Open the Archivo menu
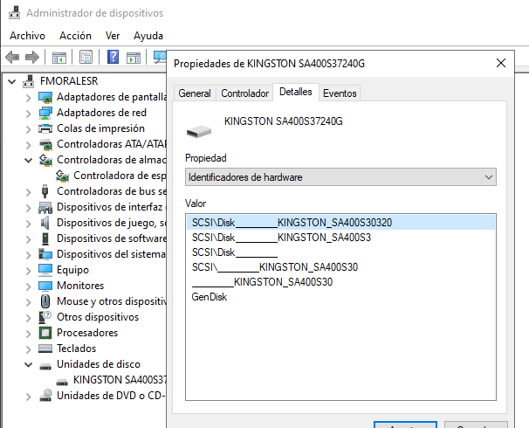 click(x=27, y=36)
